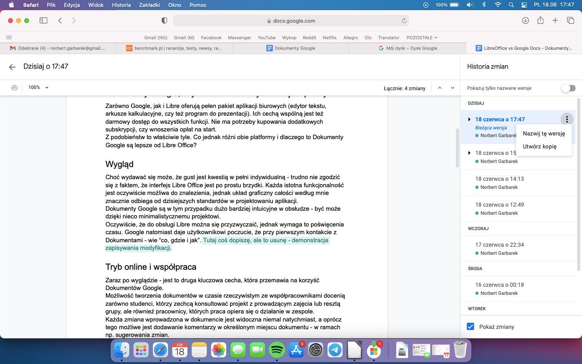This screenshot has width=582, height=364.
Task: Open Control Center in the menu bar
Action: [524, 5]
